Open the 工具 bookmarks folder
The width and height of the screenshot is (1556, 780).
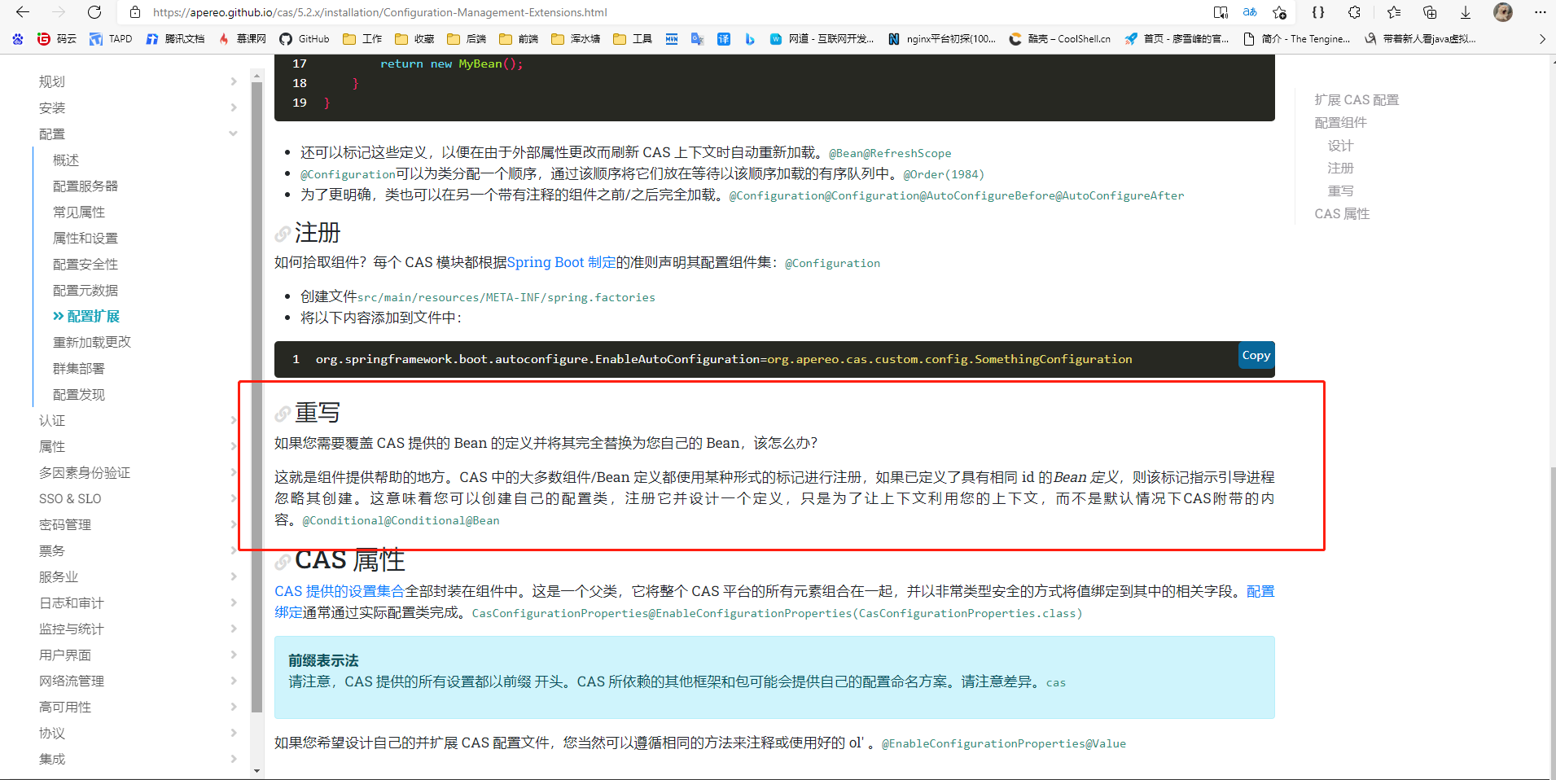tap(633, 38)
